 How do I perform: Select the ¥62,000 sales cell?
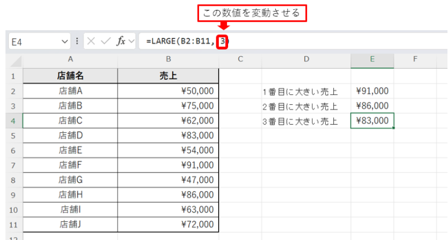tap(168, 121)
